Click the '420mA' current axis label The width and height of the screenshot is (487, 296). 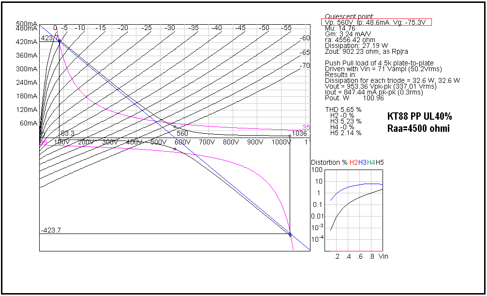[27, 42]
